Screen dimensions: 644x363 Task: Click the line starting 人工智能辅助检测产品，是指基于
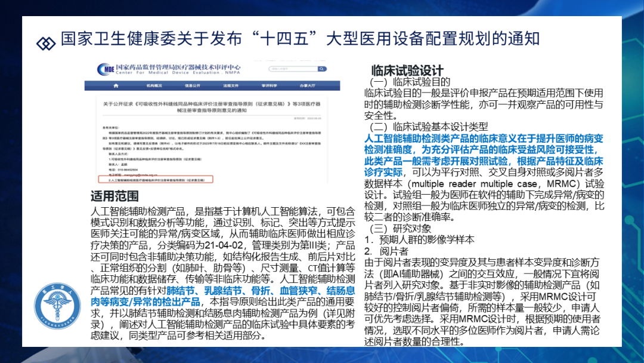222,212
